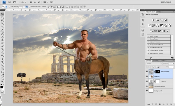The height and width of the screenshot is (106, 175).
Task: Add a Brightness/Contrast adjustment
Action: [x=154, y=20]
